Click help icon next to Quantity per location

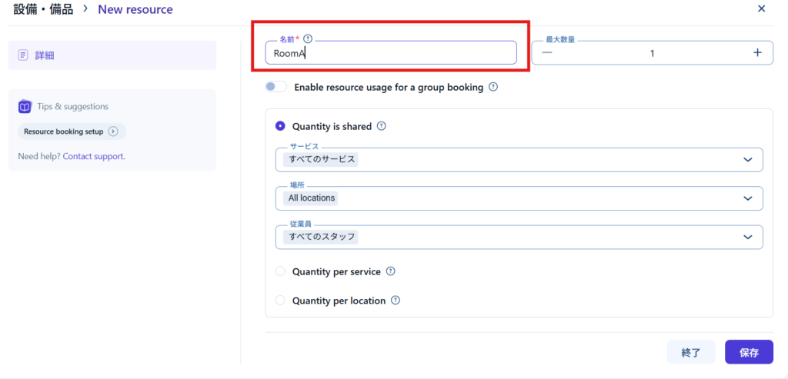pyautogui.click(x=396, y=301)
